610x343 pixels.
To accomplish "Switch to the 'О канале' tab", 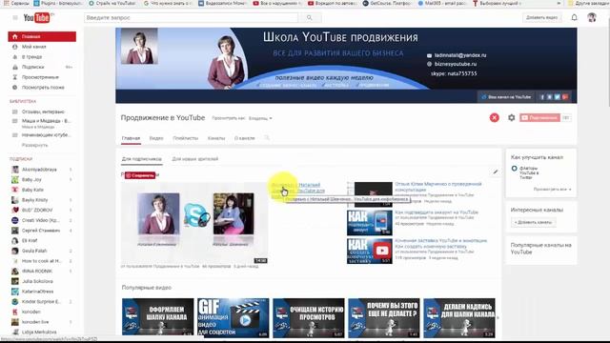I will (x=244, y=138).
